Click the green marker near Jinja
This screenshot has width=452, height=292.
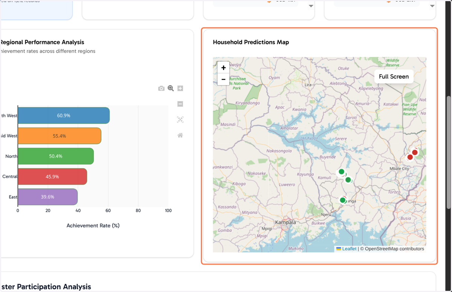343,200
